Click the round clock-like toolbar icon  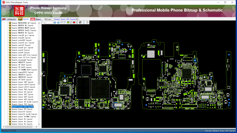(87, 22)
